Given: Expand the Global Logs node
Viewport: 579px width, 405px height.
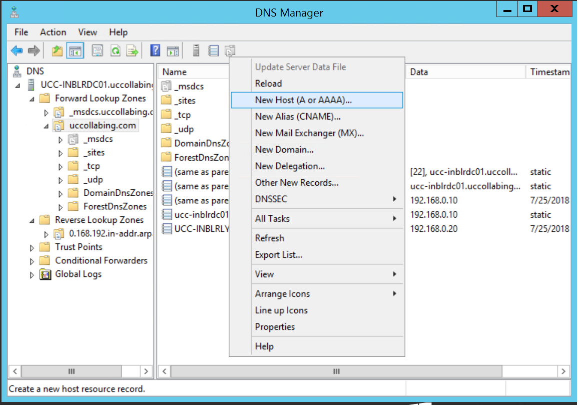Looking at the screenshot, I should click(32, 274).
